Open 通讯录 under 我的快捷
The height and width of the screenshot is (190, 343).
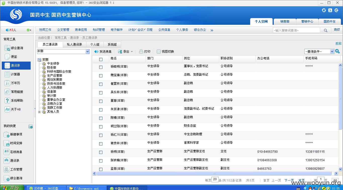(x=12, y=161)
